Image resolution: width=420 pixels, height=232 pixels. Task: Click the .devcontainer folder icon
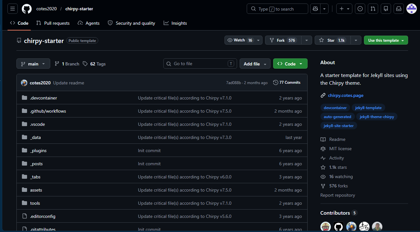24,98
